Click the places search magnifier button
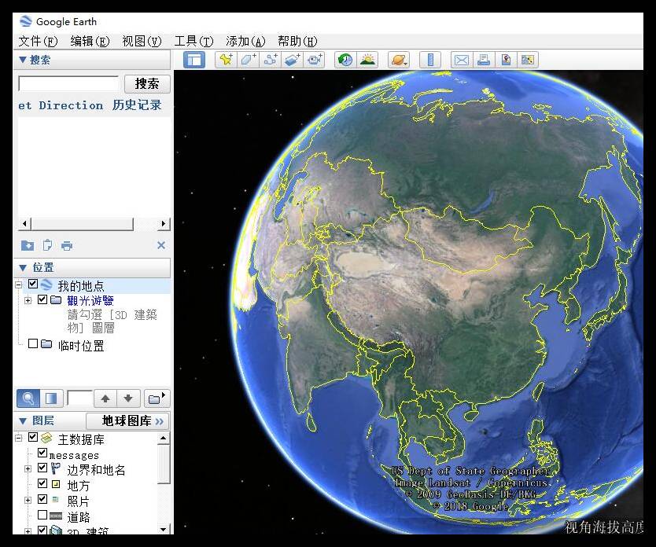 point(28,398)
